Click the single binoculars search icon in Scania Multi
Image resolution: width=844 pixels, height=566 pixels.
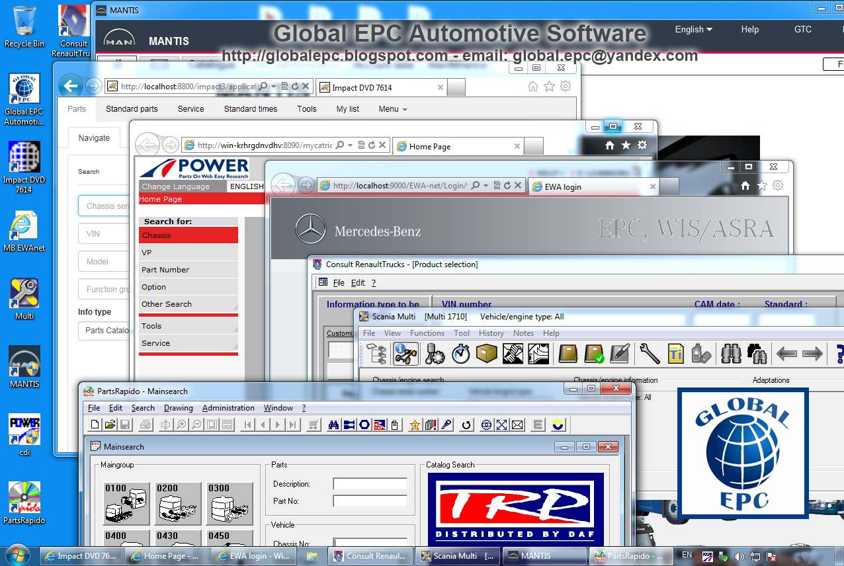(730, 354)
